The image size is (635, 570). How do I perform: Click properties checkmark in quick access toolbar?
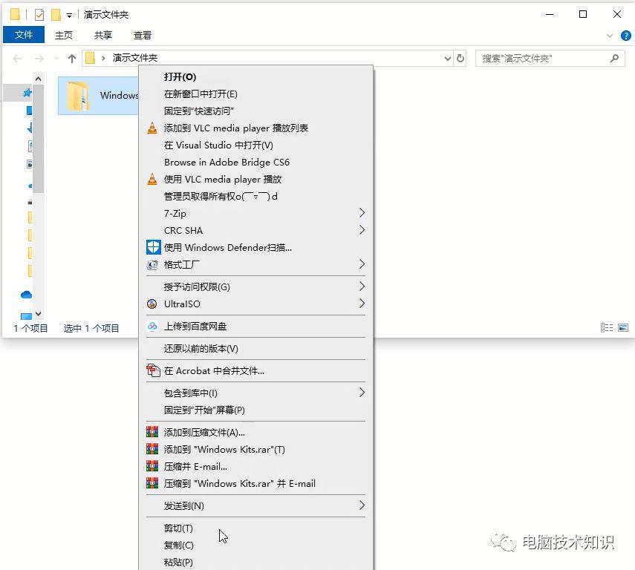click(39, 15)
